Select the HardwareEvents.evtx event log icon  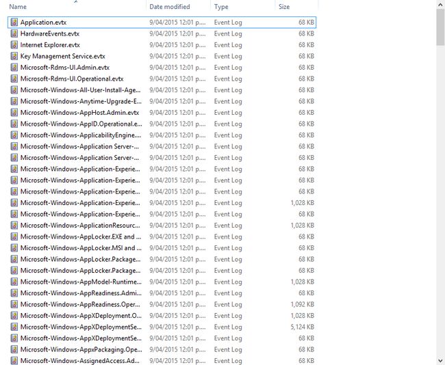pyautogui.click(x=14, y=33)
